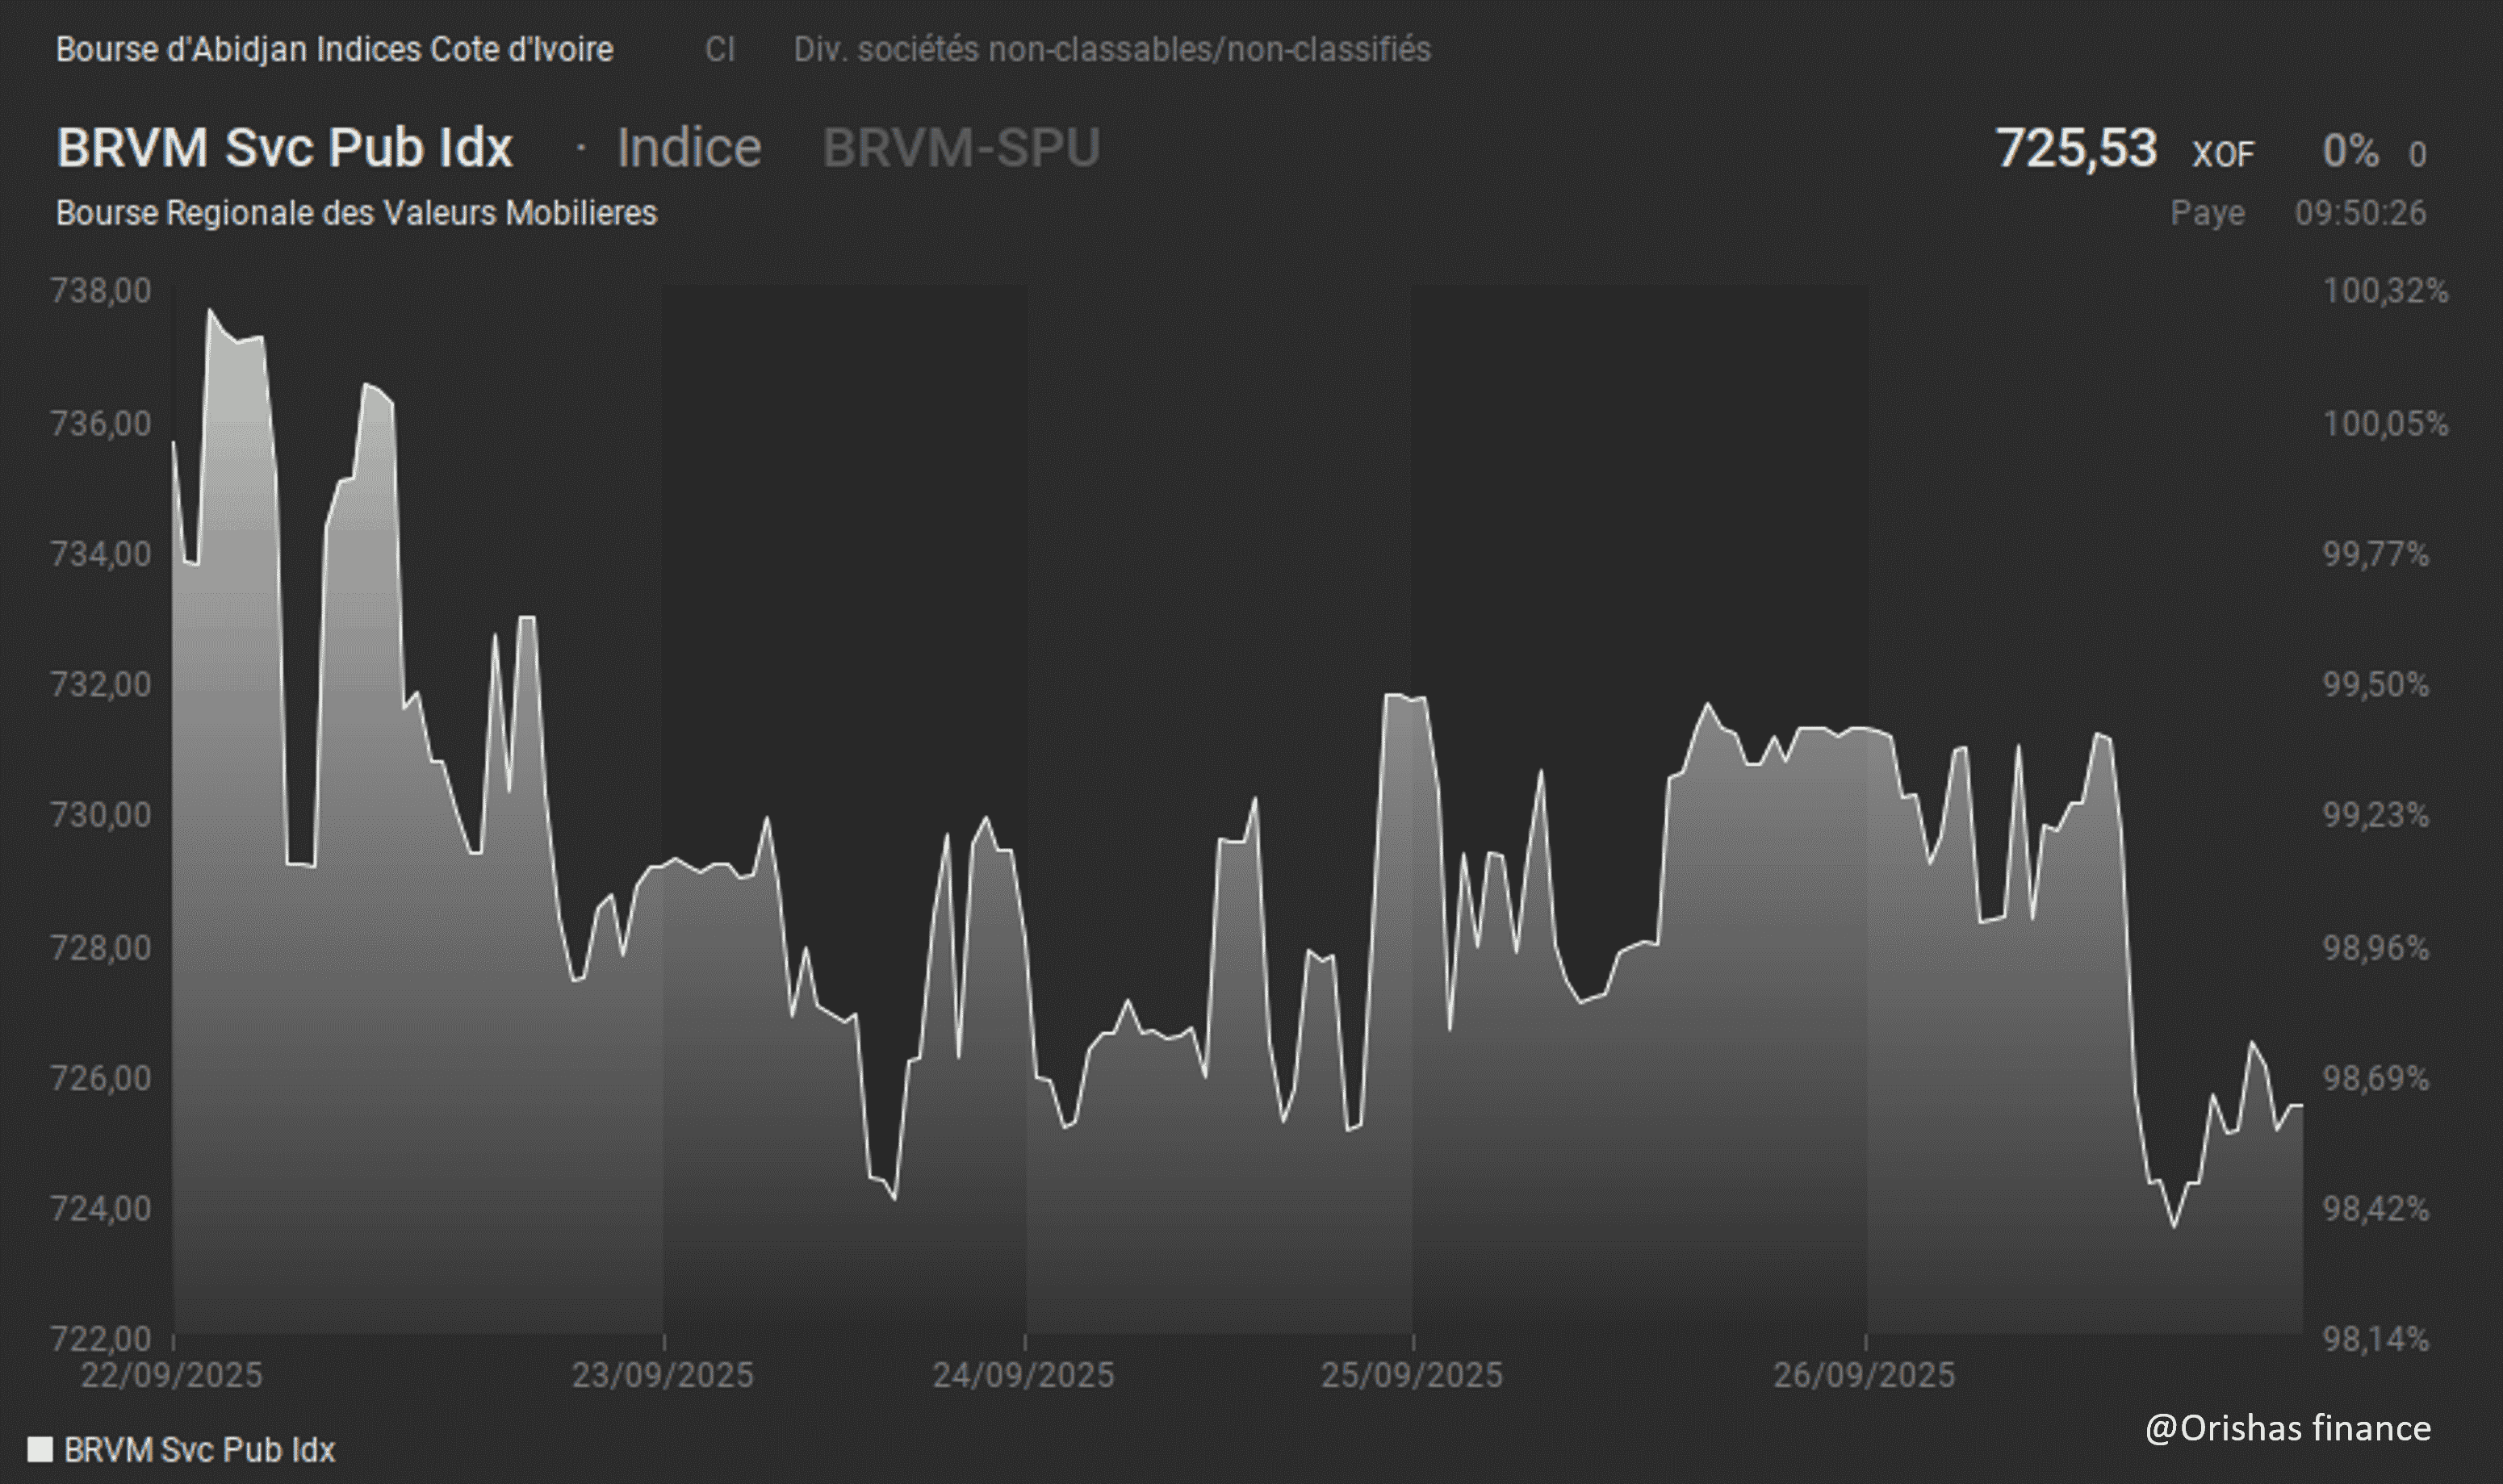Click the BRVM Svc Pub Idx legend swatch
2503x1484 pixels.
(x=40, y=1449)
